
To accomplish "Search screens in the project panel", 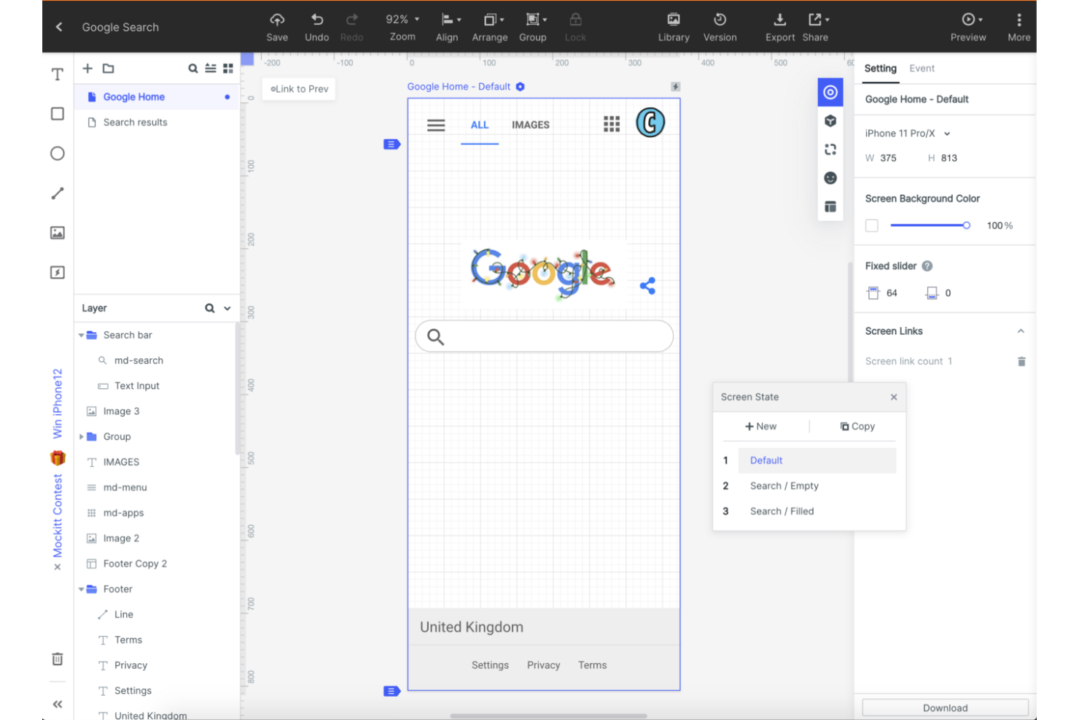I will (193, 68).
